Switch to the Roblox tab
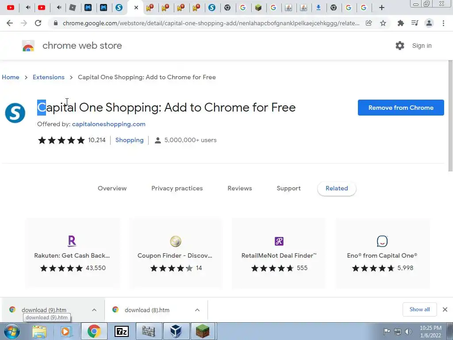 tap(73, 8)
